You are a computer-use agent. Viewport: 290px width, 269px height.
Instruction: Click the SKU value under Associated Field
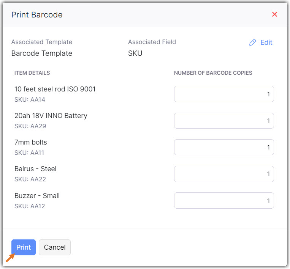(x=135, y=53)
